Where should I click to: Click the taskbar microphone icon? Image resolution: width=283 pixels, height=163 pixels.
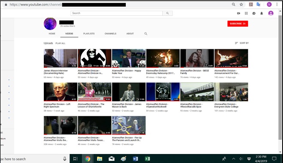[x=64, y=159]
